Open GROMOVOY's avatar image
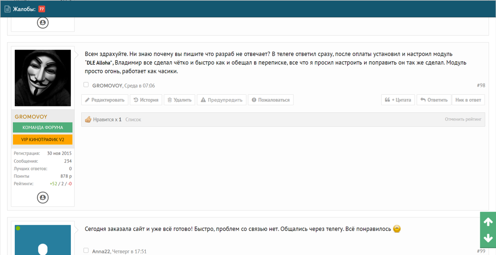This screenshot has height=255, width=496. click(43, 78)
